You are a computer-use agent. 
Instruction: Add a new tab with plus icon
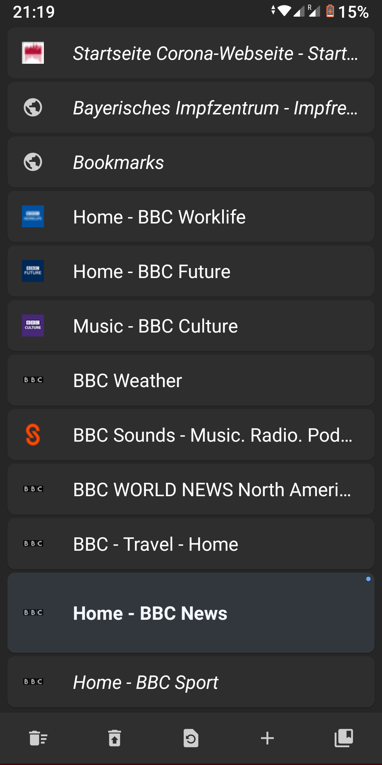267,738
